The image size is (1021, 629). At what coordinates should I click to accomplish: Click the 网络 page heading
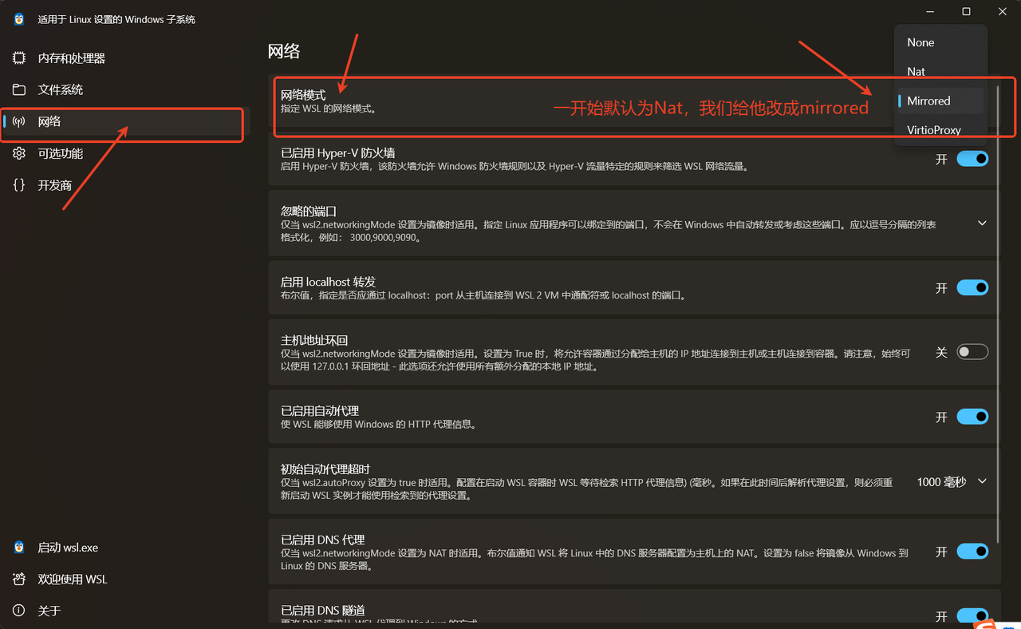point(284,51)
